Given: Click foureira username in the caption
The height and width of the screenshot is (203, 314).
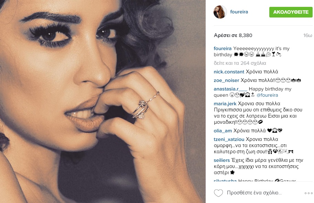Looking at the screenshot, I should click(x=223, y=48).
